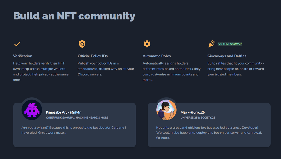Click the Giveaways party popper icon
The image size is (281, 159).
pos(212,44)
